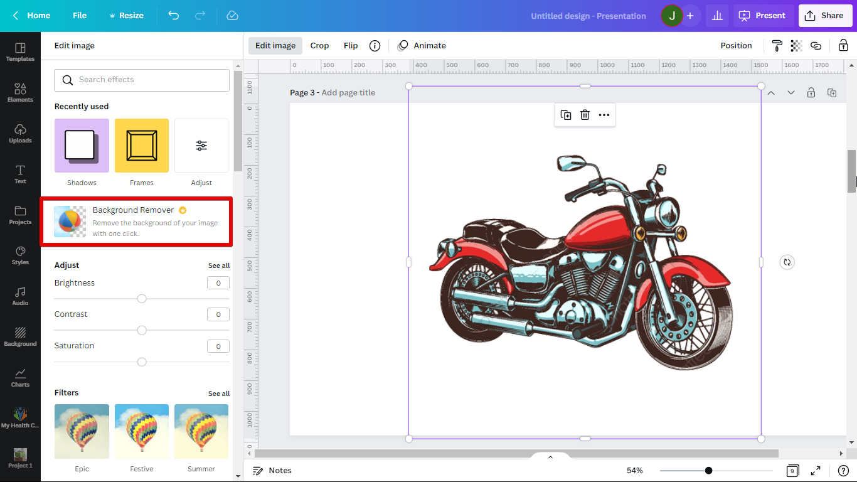Open the Uploads sidebar panel
The width and height of the screenshot is (857, 482).
[20, 133]
